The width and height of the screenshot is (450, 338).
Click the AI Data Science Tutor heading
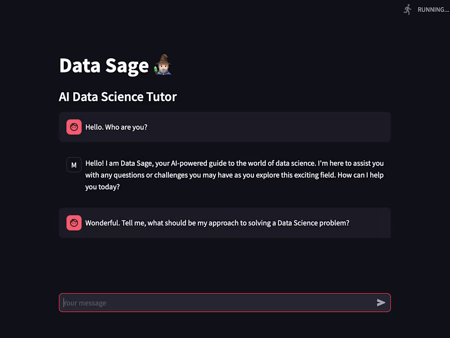(x=118, y=97)
